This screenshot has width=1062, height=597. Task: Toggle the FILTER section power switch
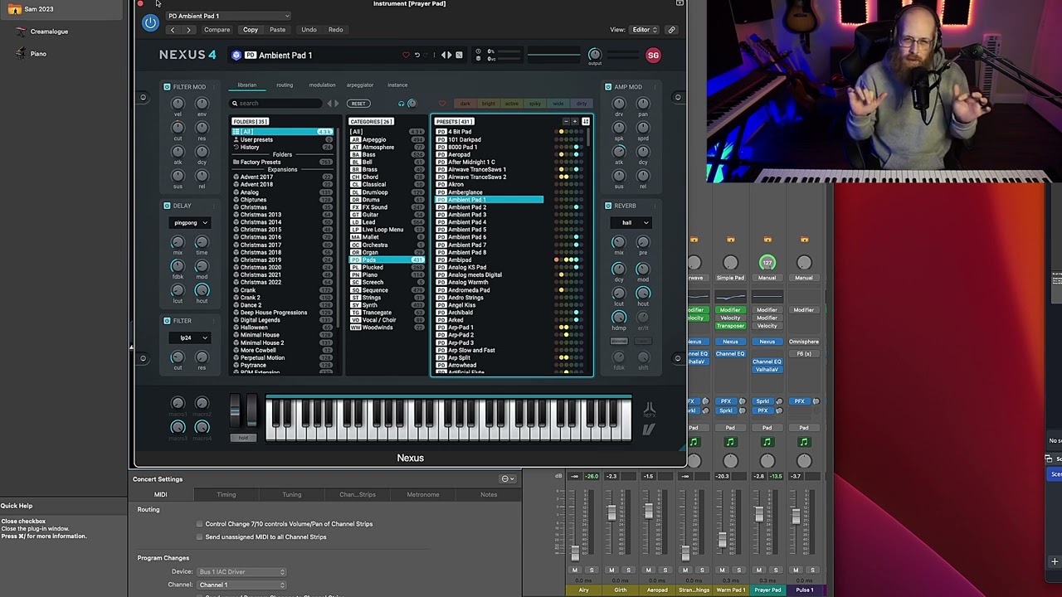(167, 321)
